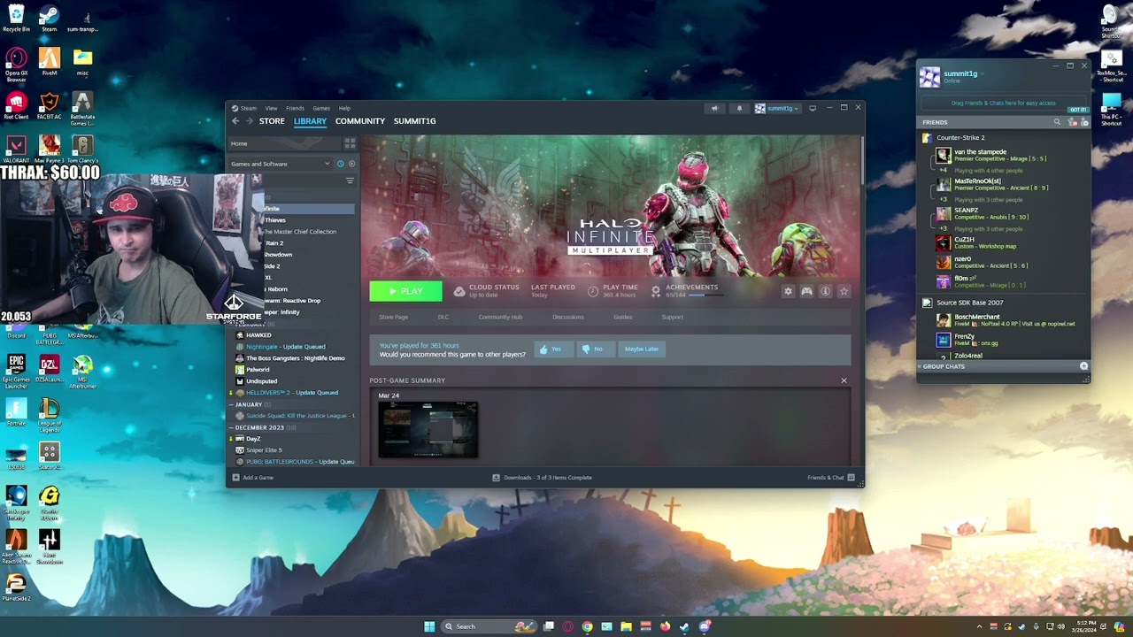
Task: Open Halo Infinite Store Page link
Action: click(x=393, y=317)
